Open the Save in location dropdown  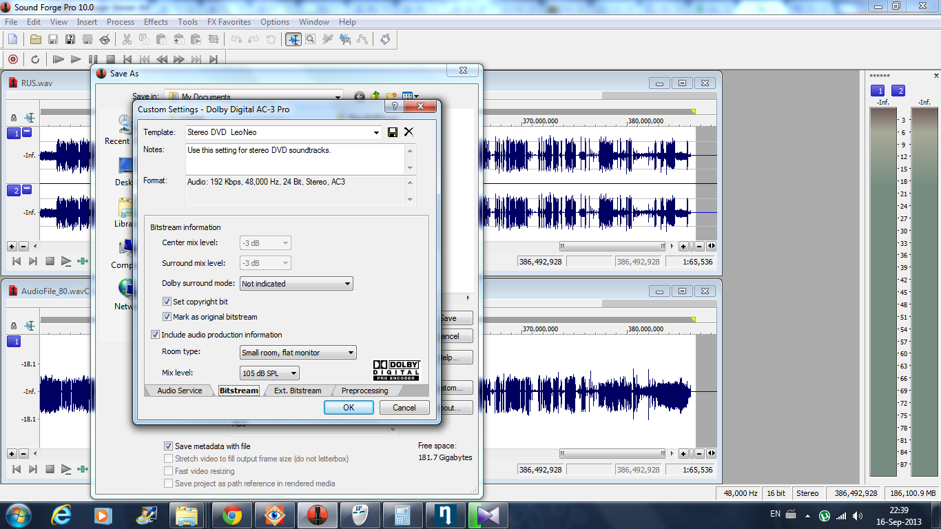point(337,96)
